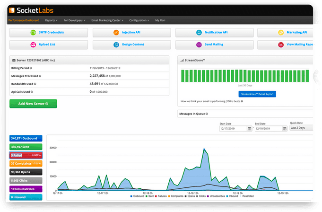322x212 pixels.
Task: Click the Server 123121862 (ABC Inc) header
Action: point(89,60)
